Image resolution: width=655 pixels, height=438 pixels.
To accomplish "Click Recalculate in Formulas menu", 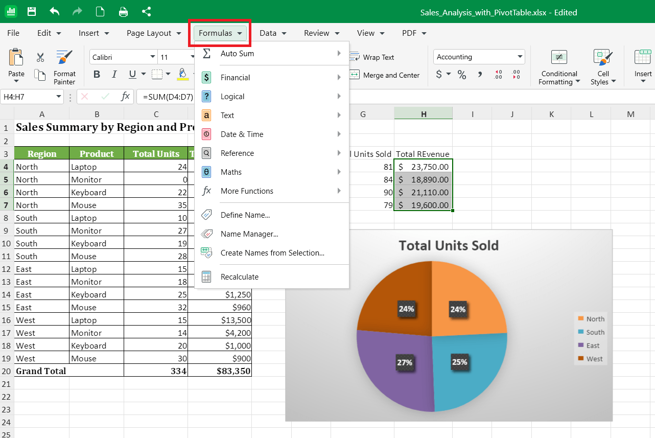I will 272,276.
